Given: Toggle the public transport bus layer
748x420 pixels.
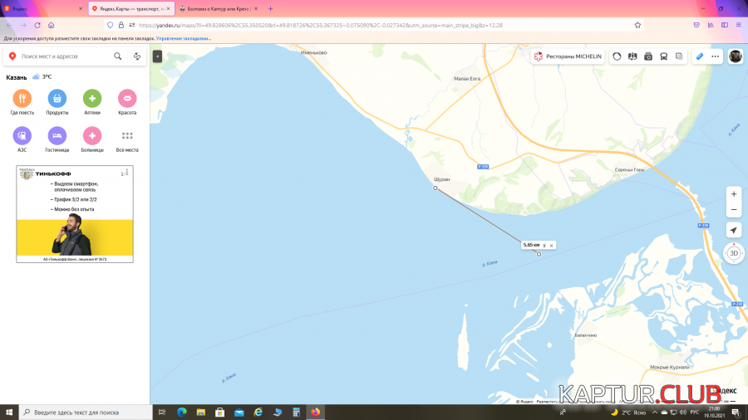Looking at the screenshot, I should pyautogui.click(x=663, y=56).
